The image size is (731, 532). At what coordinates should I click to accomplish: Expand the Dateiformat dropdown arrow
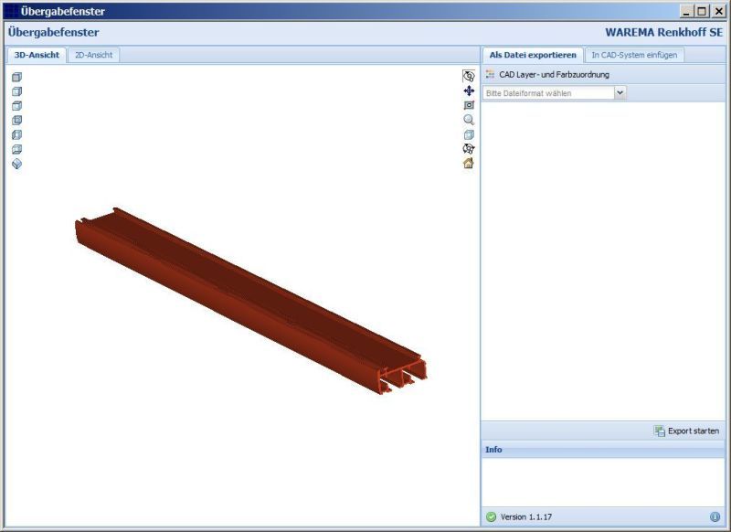[620, 93]
